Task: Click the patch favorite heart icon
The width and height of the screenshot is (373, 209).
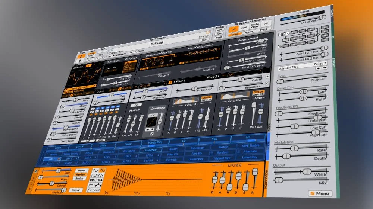Action: pyautogui.click(x=207, y=32)
